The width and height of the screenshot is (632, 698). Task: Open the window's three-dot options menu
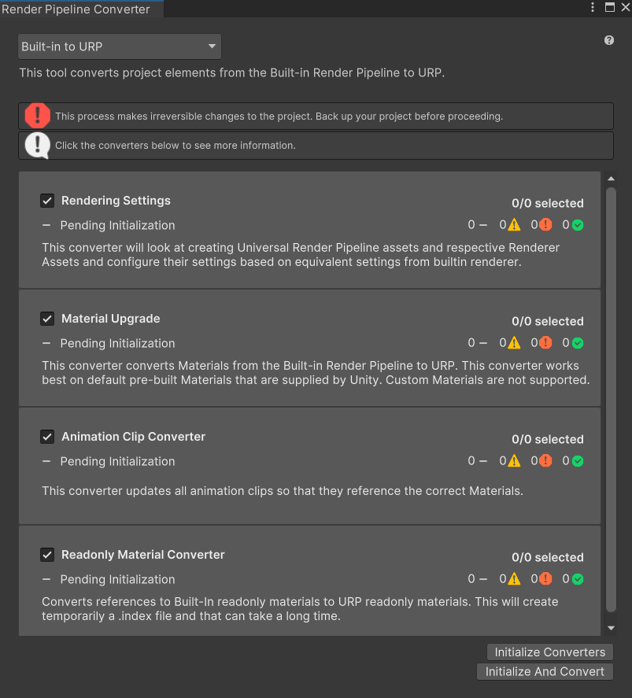(593, 7)
